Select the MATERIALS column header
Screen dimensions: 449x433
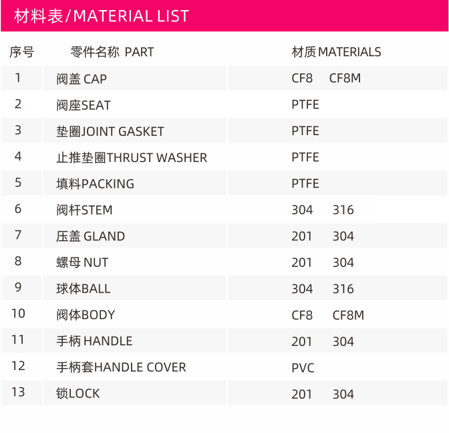coord(337,52)
